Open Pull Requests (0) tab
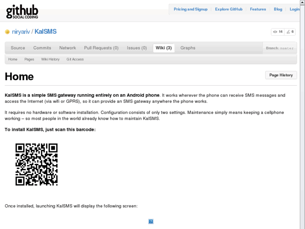The height and width of the screenshot is (229, 305). click(101, 48)
